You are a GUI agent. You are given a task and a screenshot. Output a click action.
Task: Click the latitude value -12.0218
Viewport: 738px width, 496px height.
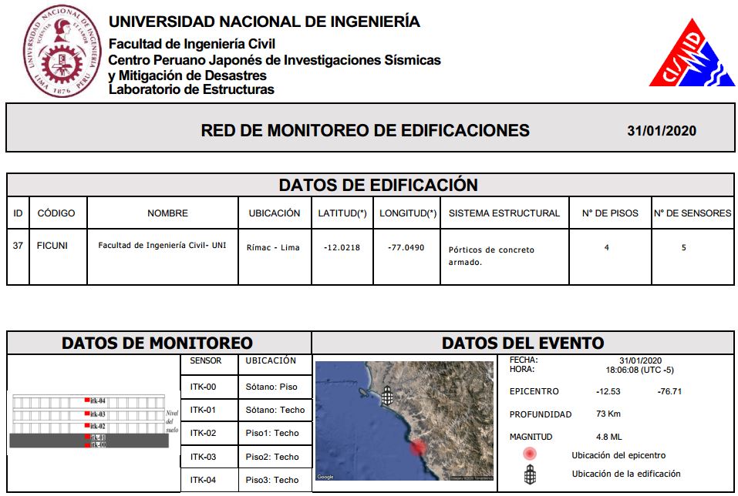coord(342,247)
